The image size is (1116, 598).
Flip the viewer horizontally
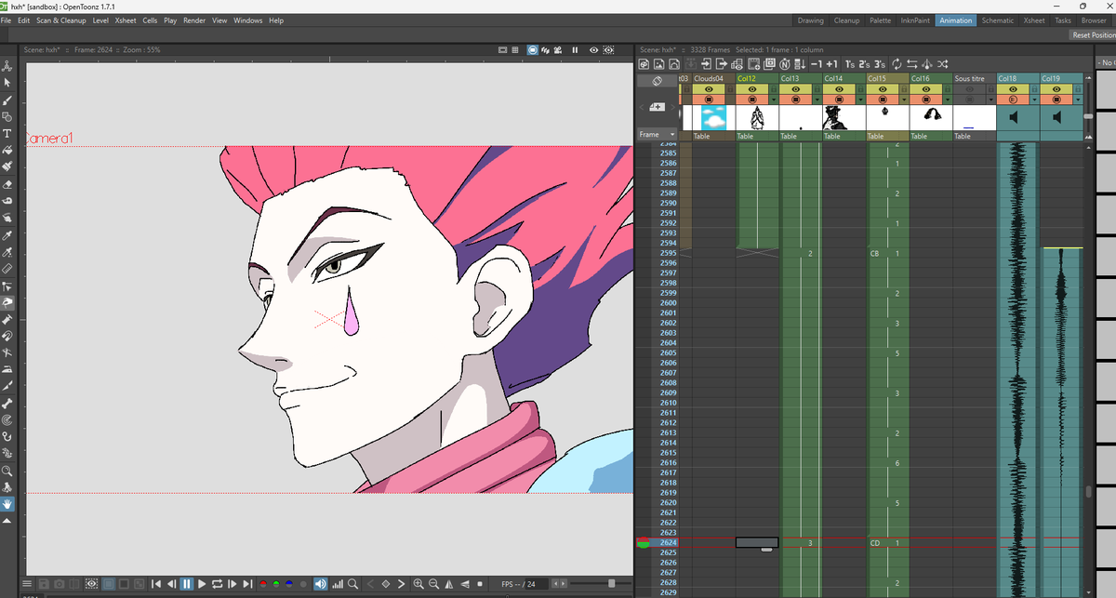click(449, 584)
